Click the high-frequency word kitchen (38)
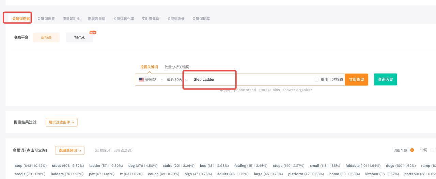 pos(382,174)
